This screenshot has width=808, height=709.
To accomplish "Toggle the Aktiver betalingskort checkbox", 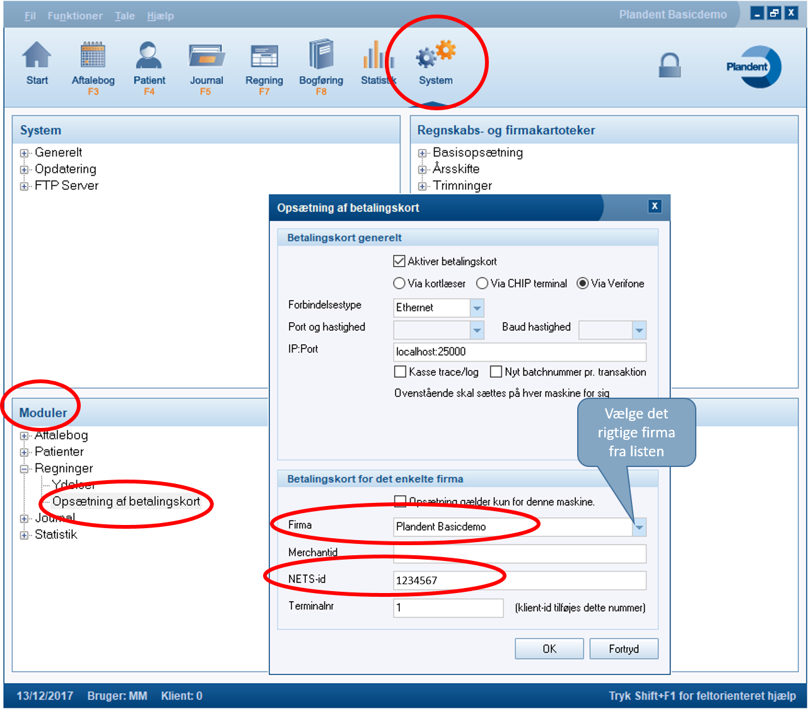I will pos(399,262).
